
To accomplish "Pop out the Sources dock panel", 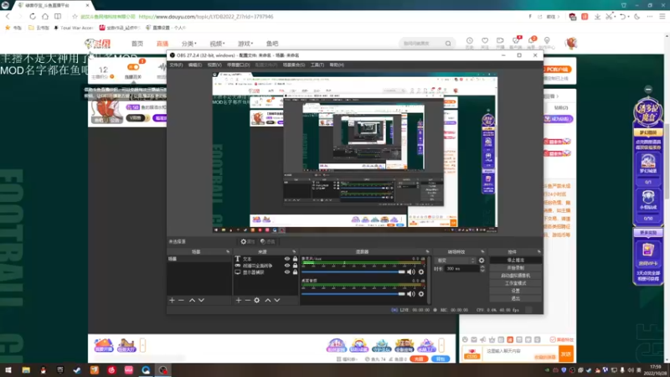I will tap(294, 252).
